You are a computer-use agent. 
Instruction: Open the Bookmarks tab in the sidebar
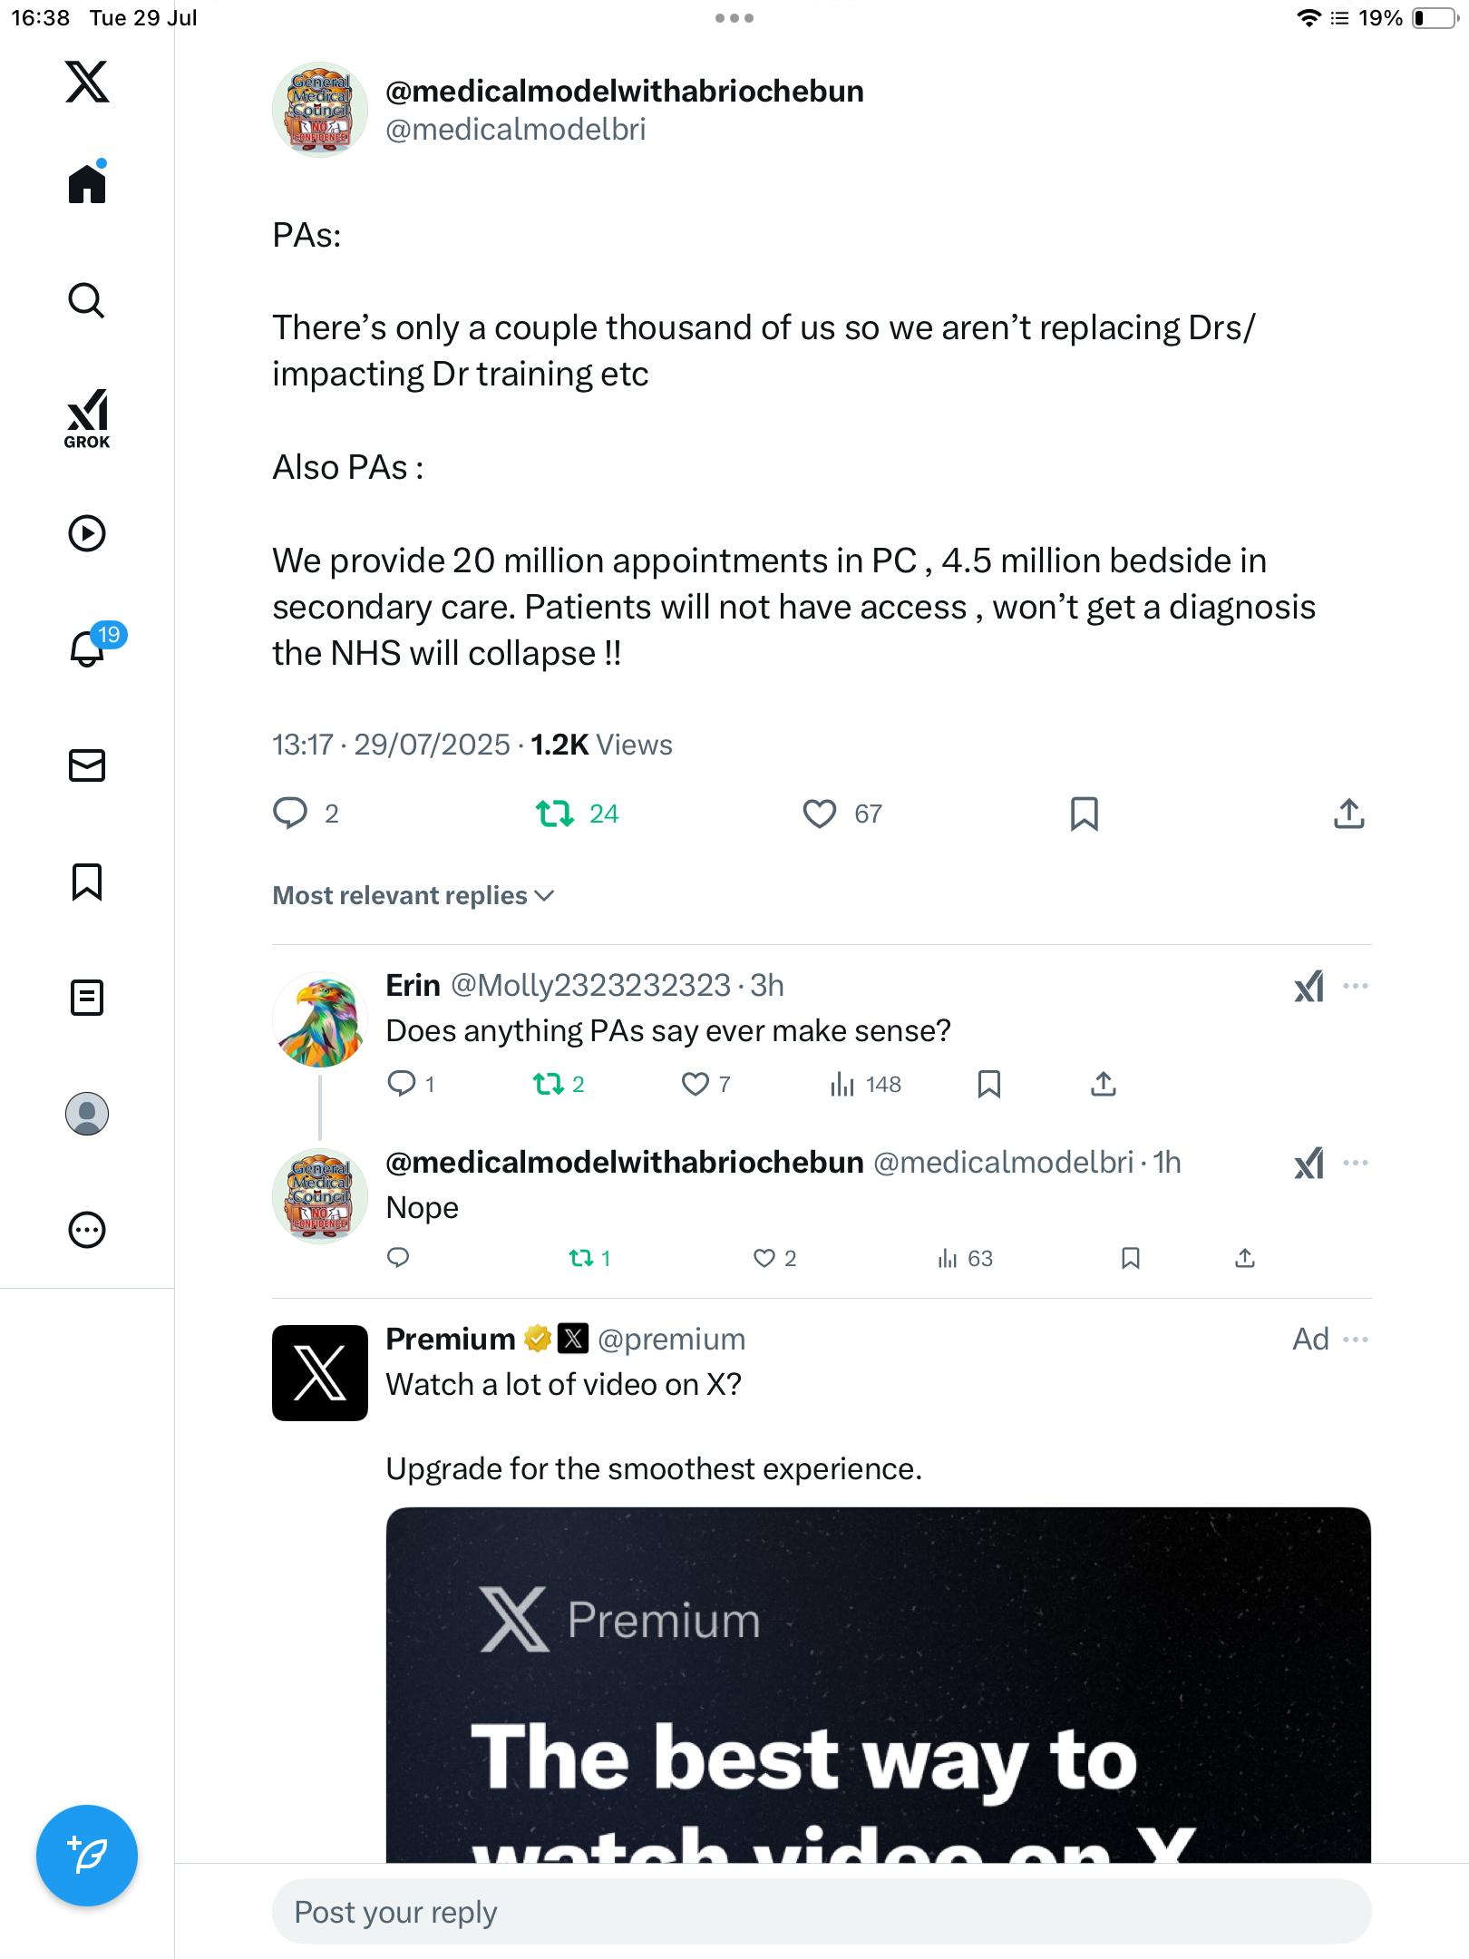click(87, 882)
